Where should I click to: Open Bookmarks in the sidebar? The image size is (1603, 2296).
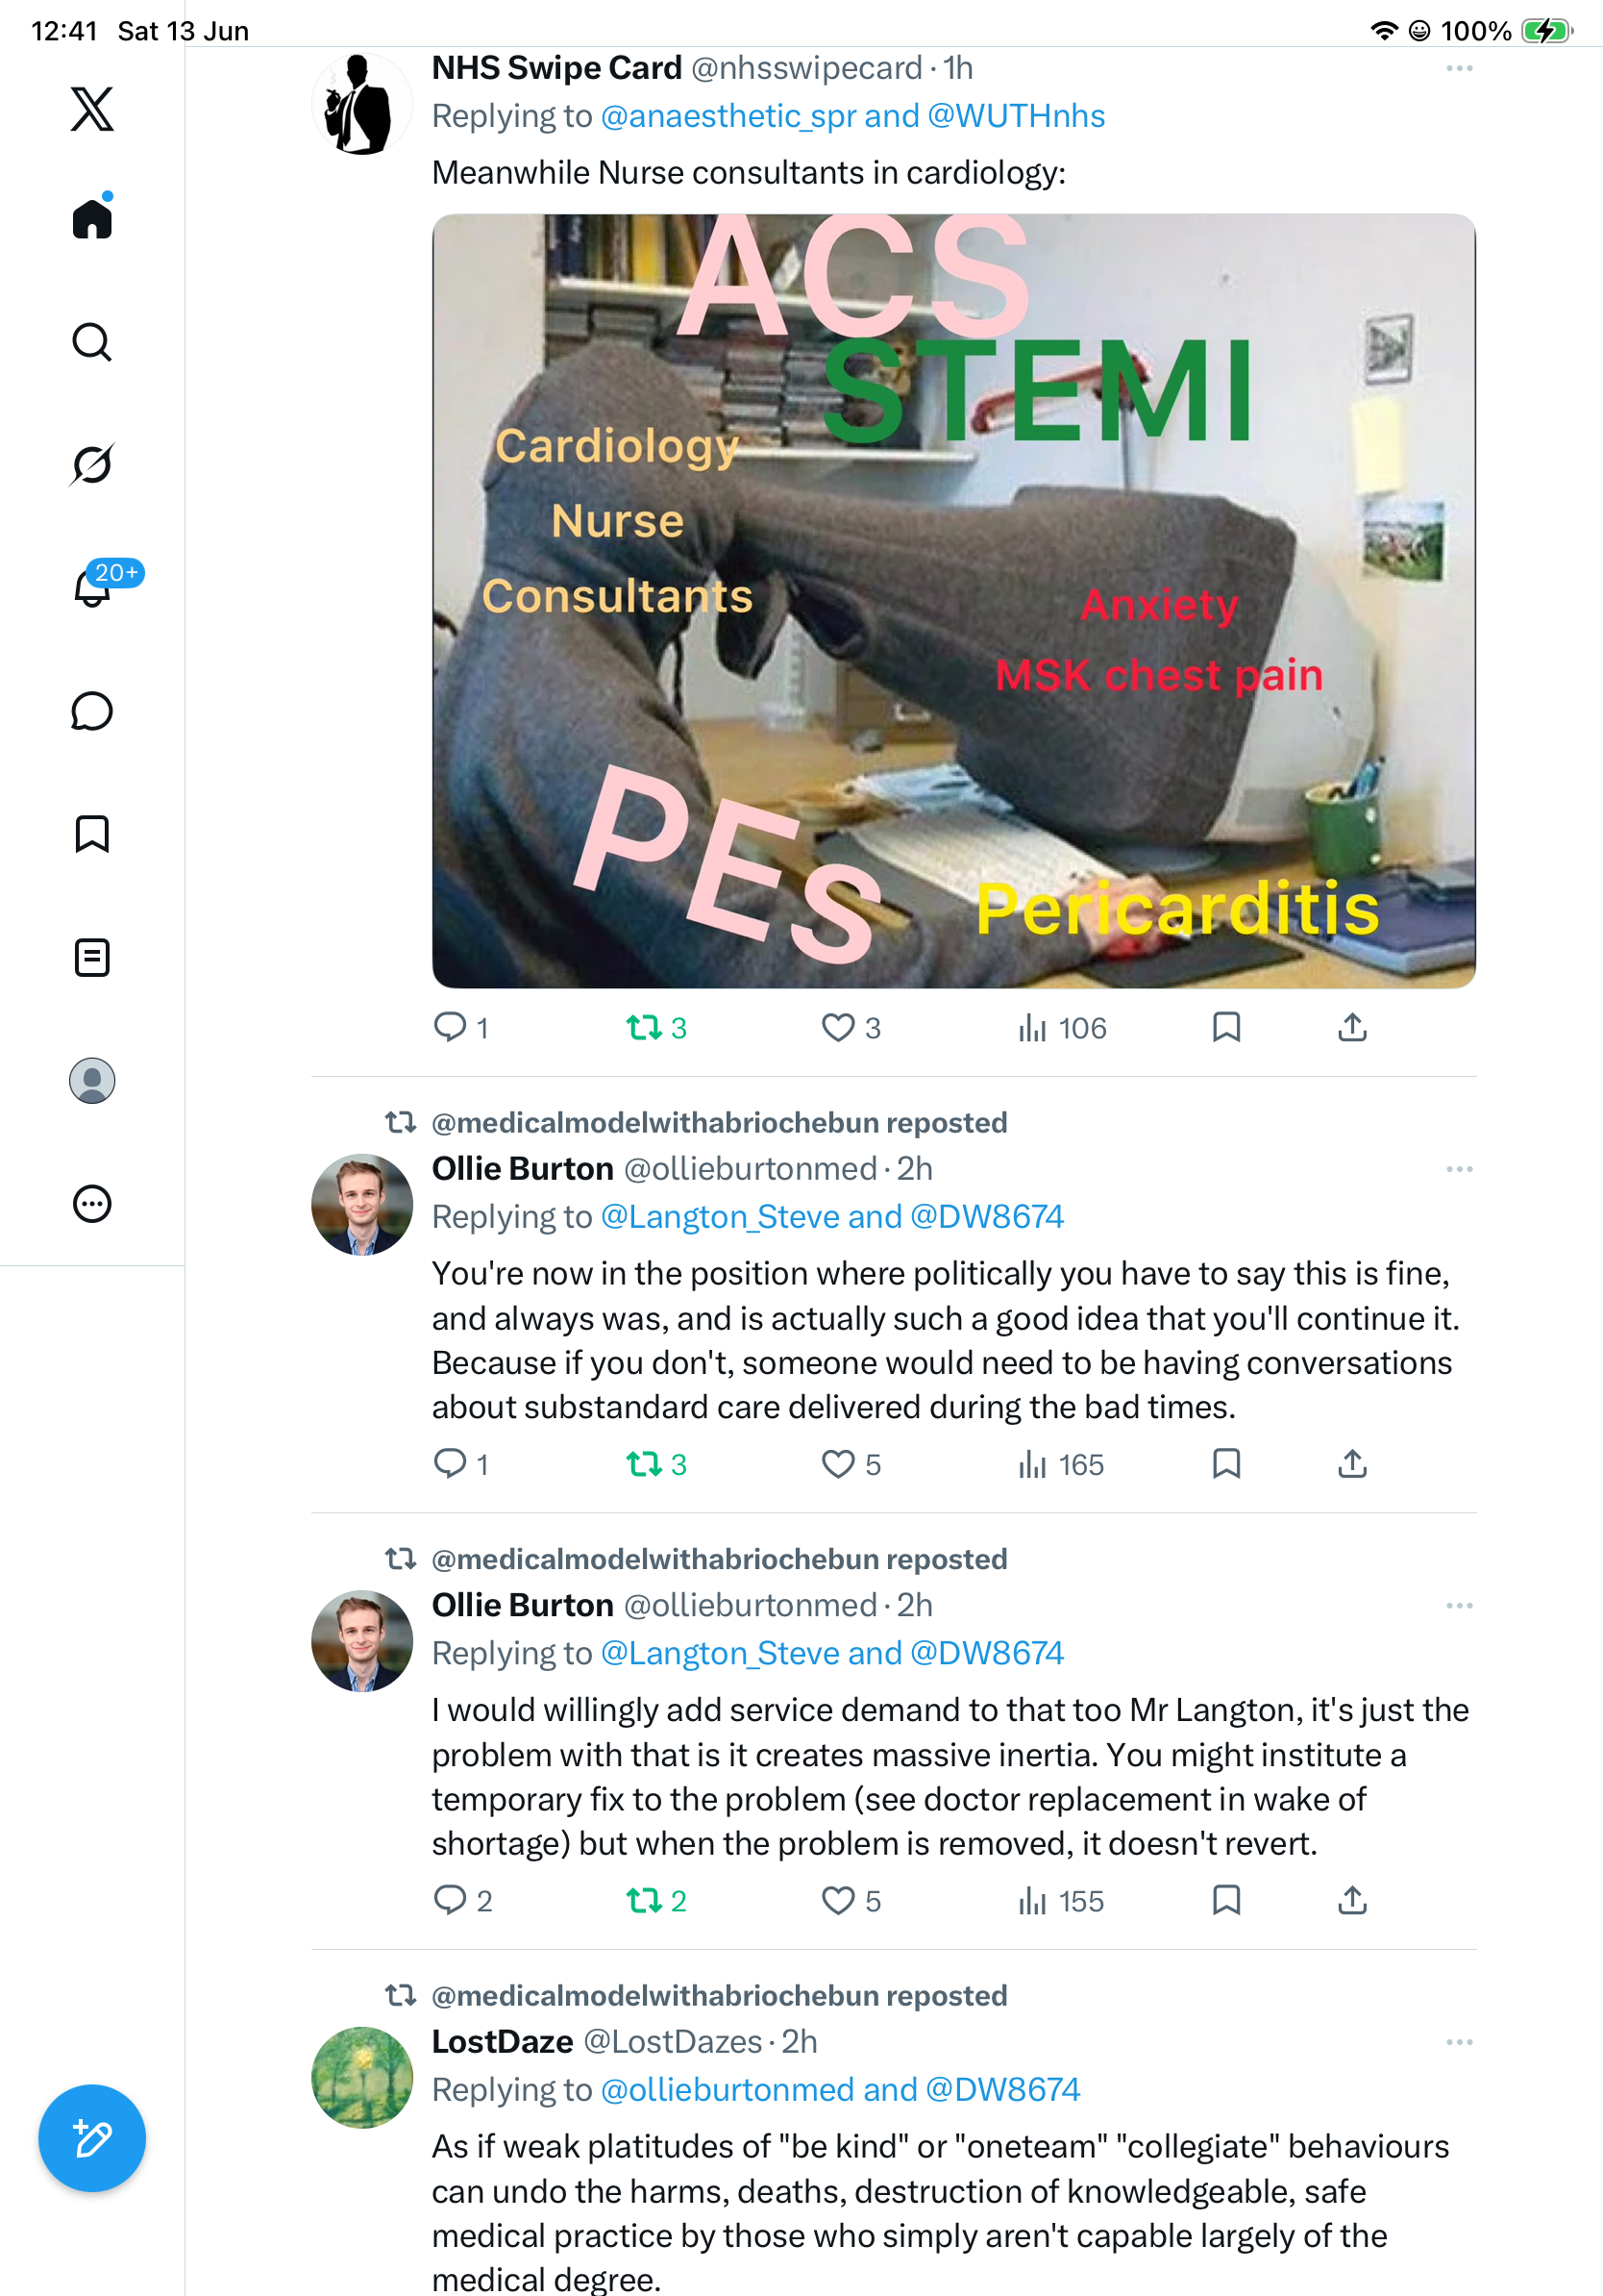(92, 834)
